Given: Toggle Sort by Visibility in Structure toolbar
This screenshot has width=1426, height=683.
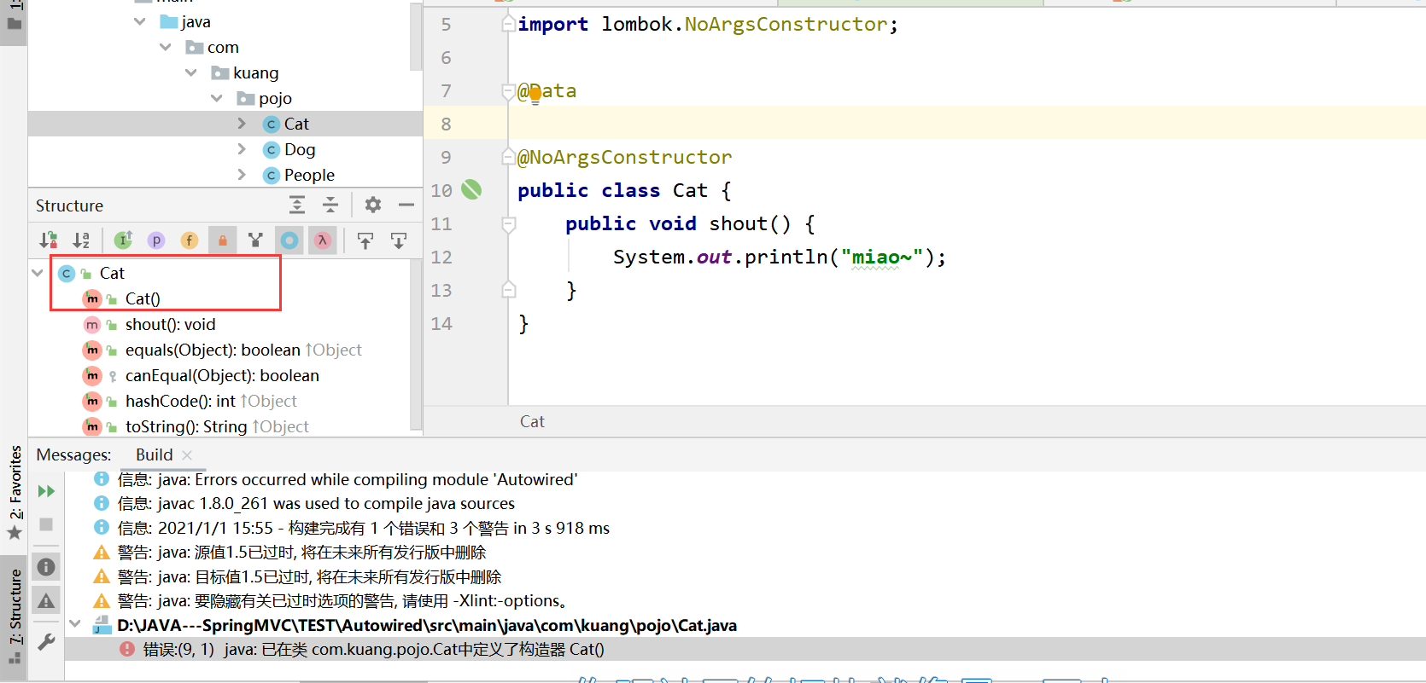Looking at the screenshot, I should tap(49, 240).
